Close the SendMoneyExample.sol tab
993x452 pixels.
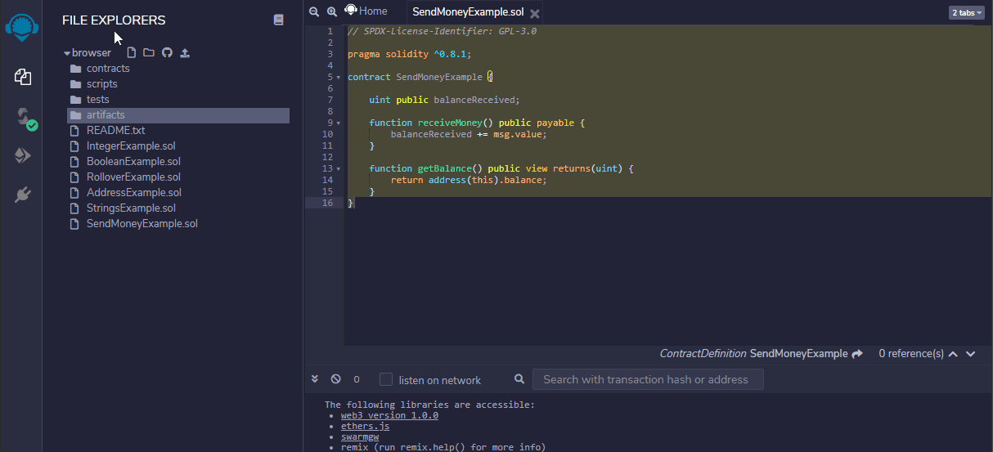tap(534, 13)
